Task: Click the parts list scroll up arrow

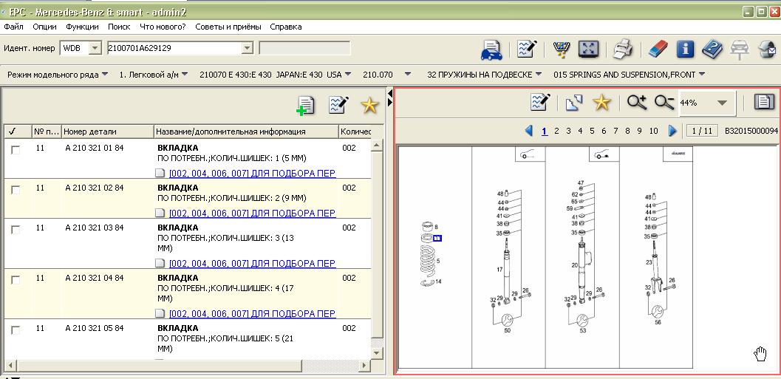Action: [378, 146]
